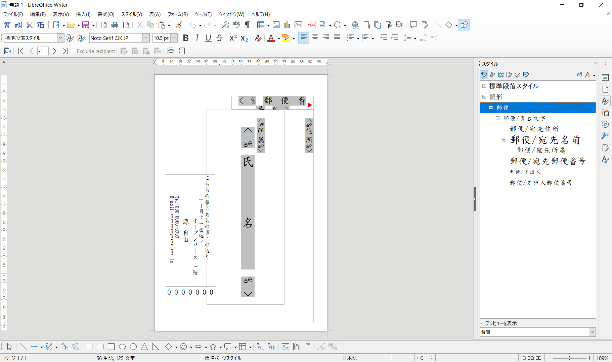The image size is (612, 362).
Task: Select the ellipse drawing tool
Action: 122,347
